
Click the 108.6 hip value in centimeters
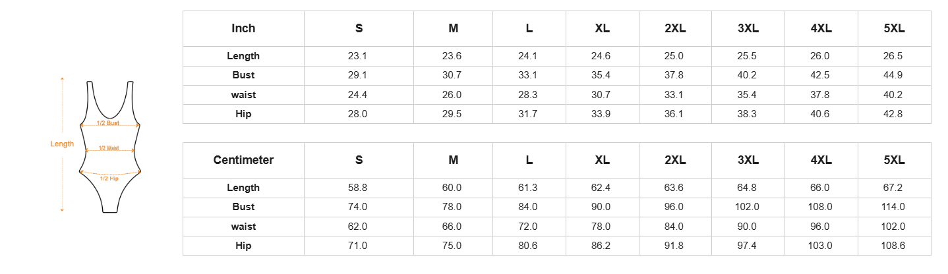[894, 246]
